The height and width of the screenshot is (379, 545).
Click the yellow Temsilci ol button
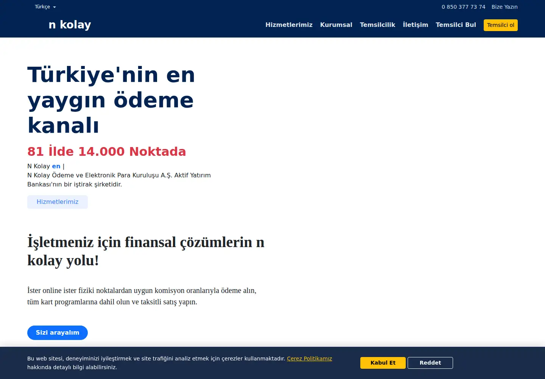(x=500, y=25)
